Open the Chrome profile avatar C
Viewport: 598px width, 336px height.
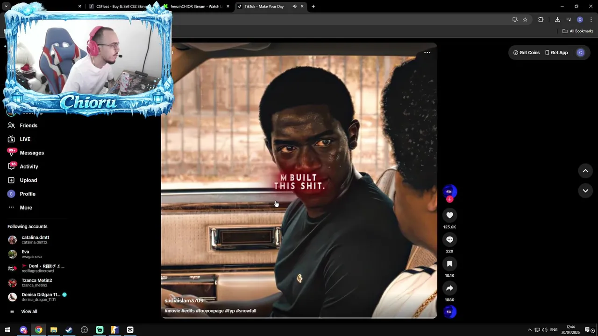pyautogui.click(x=580, y=20)
